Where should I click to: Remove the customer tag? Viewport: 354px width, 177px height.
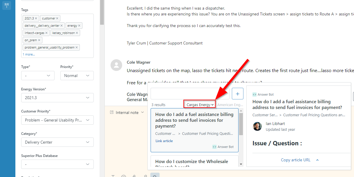pos(57,18)
